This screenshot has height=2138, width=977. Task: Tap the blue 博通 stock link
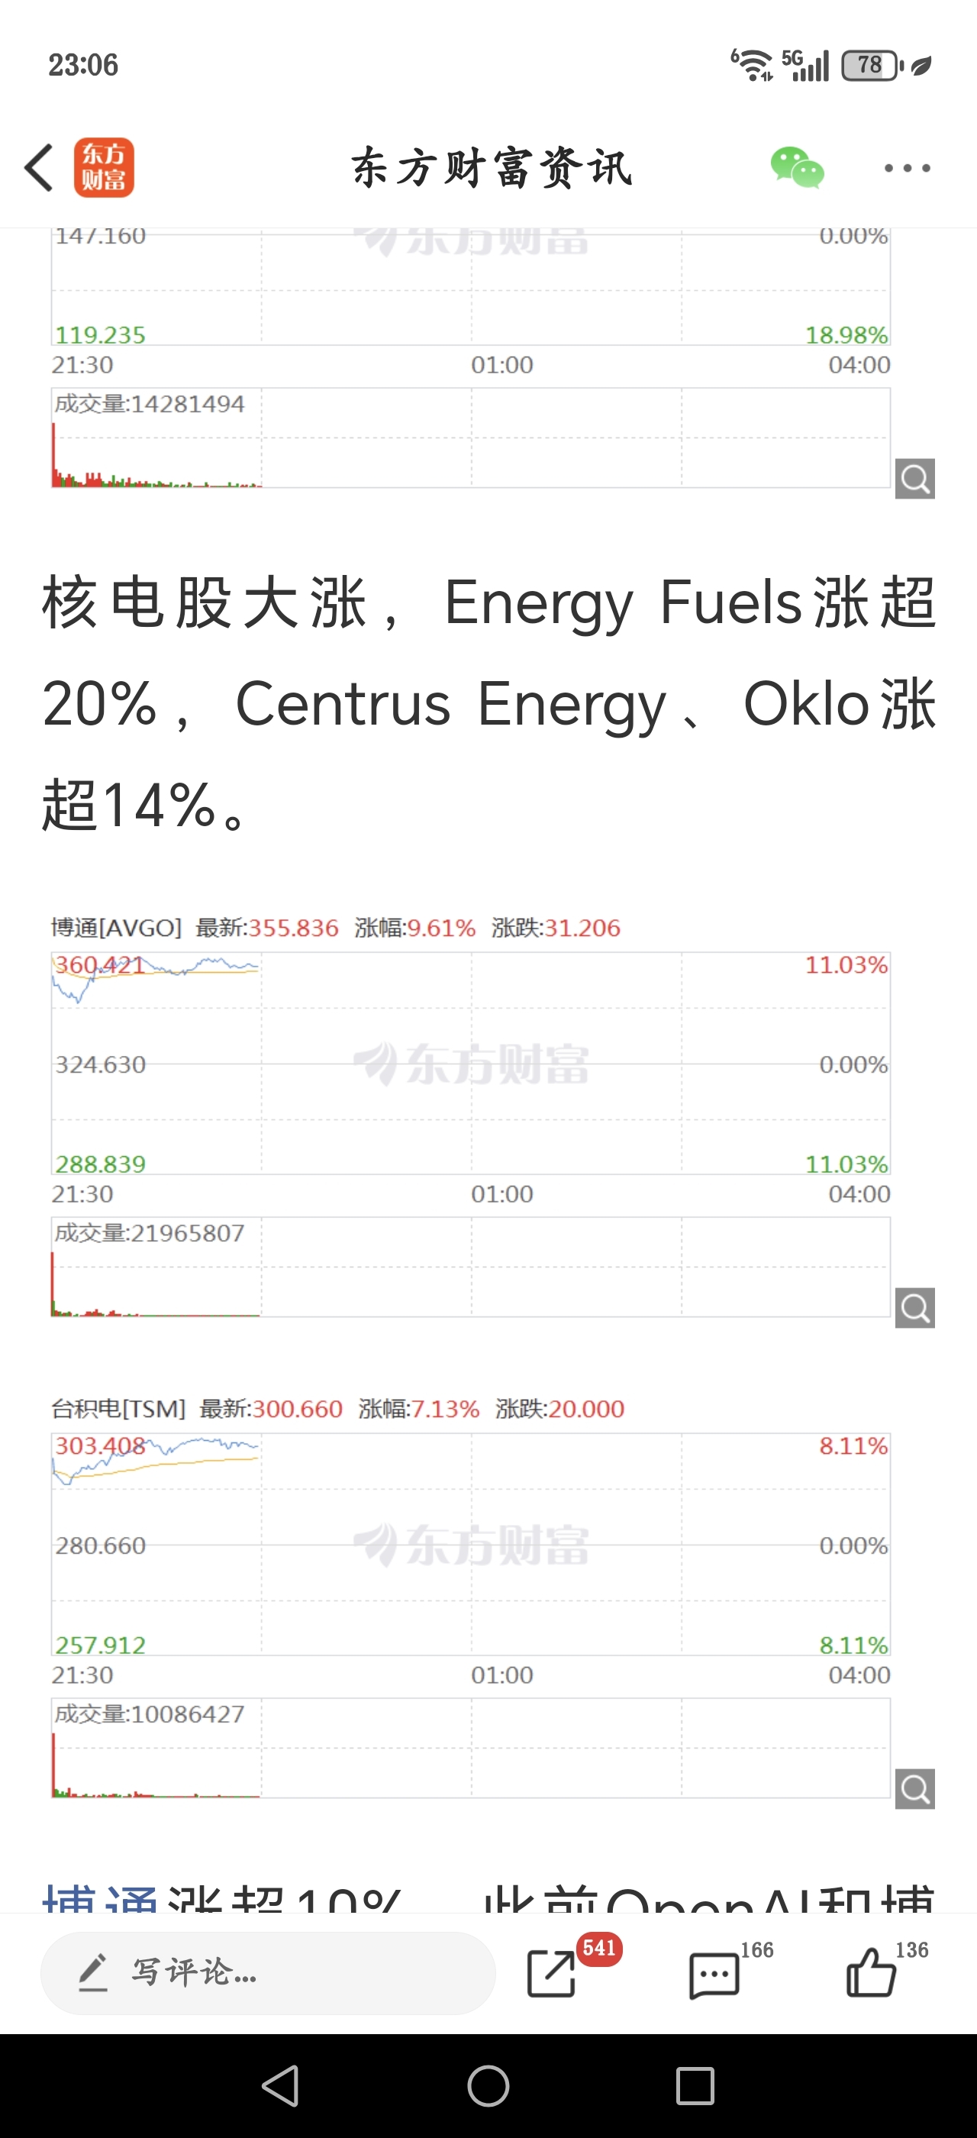[99, 1899]
